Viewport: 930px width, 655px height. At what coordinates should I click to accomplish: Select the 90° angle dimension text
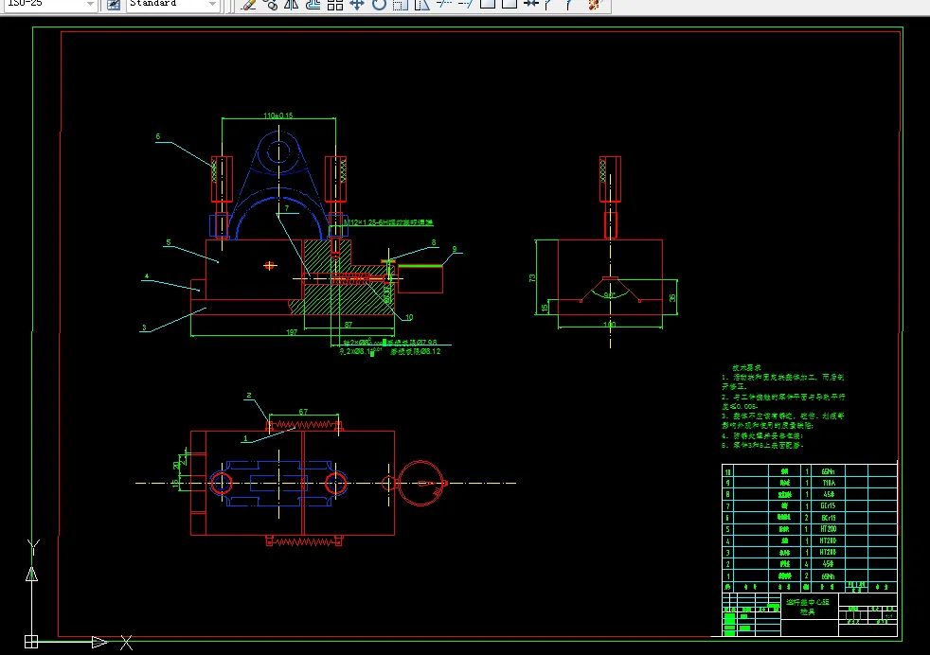pyautogui.click(x=609, y=294)
